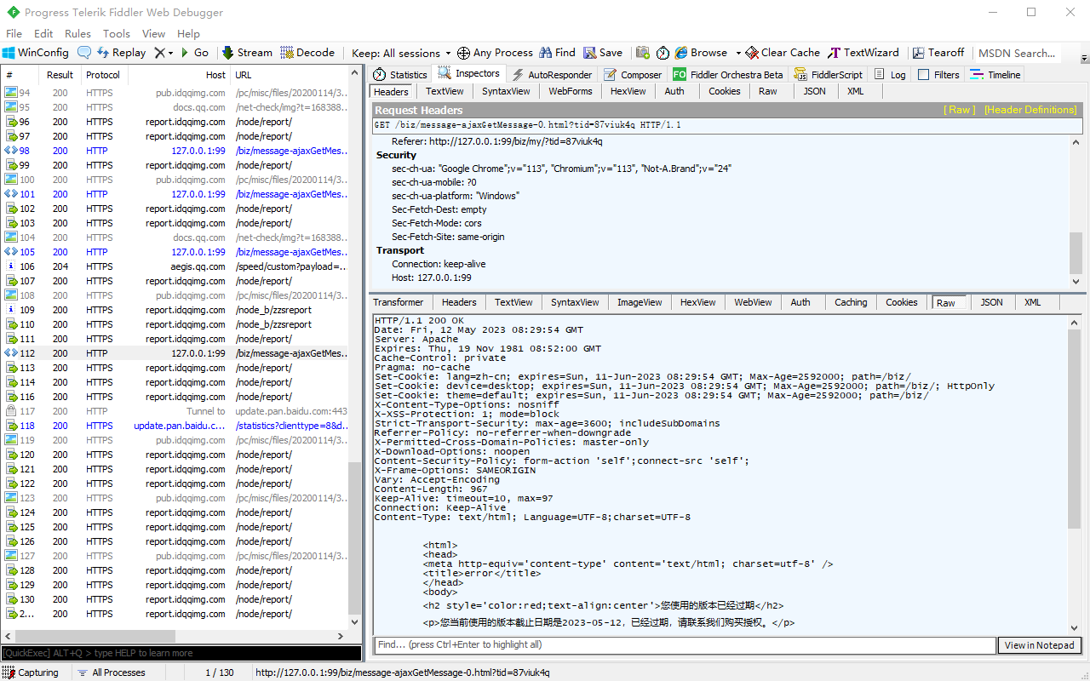The height and width of the screenshot is (681, 1090).
Task: Select session 112 highlighted row
Action: (x=175, y=353)
